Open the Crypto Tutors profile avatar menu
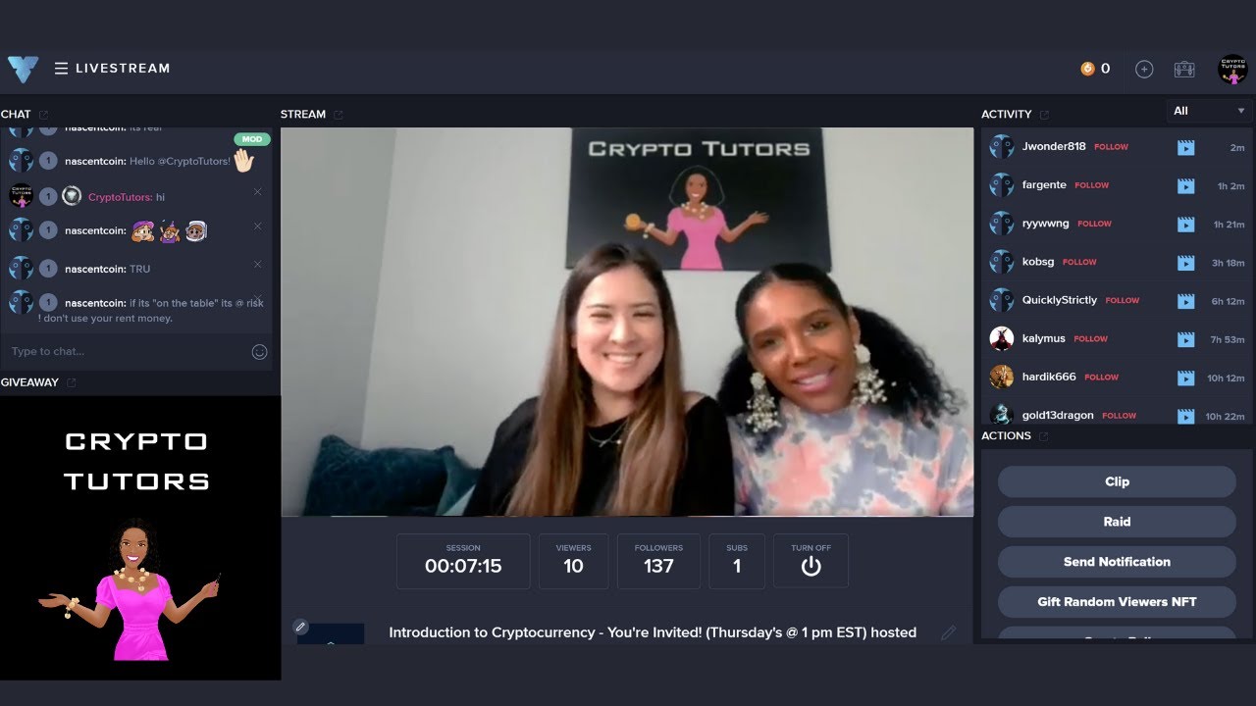The height and width of the screenshot is (706, 1256). click(x=1232, y=69)
